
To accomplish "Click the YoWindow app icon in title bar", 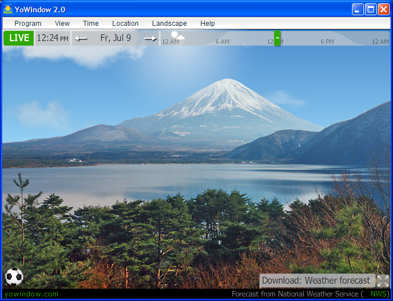I will tap(8, 9).
